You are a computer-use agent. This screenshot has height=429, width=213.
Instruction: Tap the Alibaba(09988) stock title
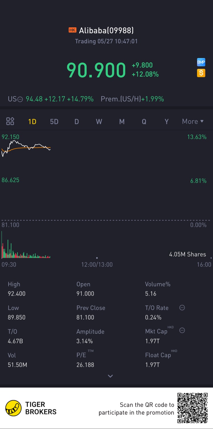(106, 30)
